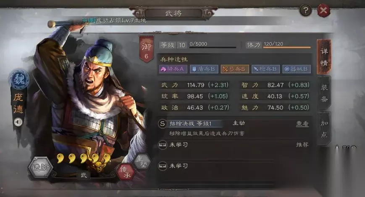Select the 器械B troop aptitude badge

tap(297, 69)
